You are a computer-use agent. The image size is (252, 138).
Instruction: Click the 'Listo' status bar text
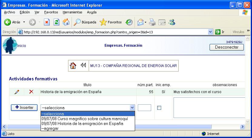point(11,134)
